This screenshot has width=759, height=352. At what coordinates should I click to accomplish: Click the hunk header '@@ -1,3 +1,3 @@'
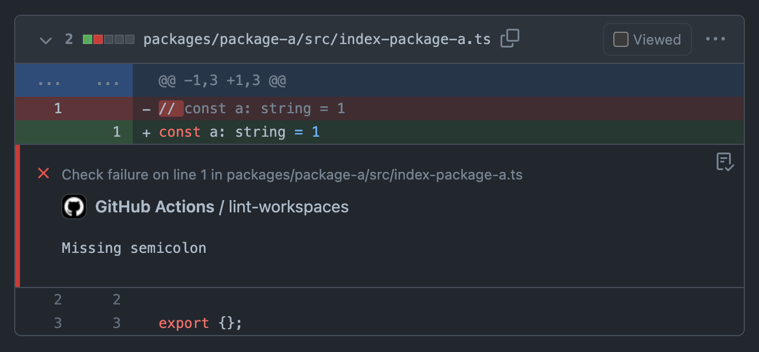click(x=222, y=80)
